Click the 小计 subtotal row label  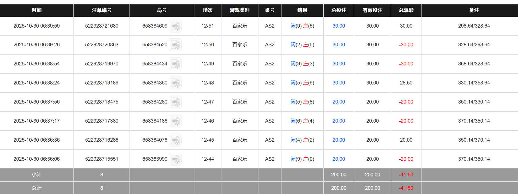click(37, 175)
